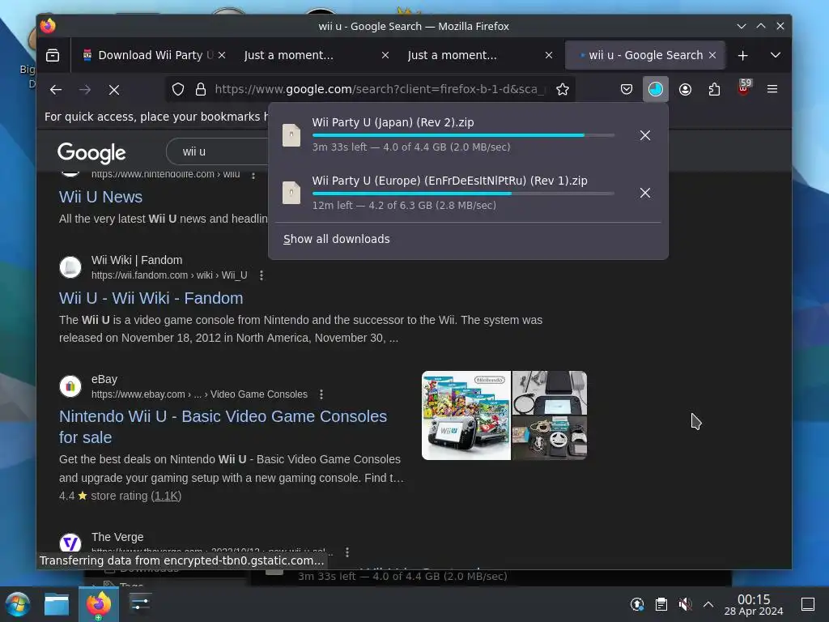This screenshot has height=622, width=829.
Task: Close the wii u - Google Search tab
Action: [x=712, y=55]
